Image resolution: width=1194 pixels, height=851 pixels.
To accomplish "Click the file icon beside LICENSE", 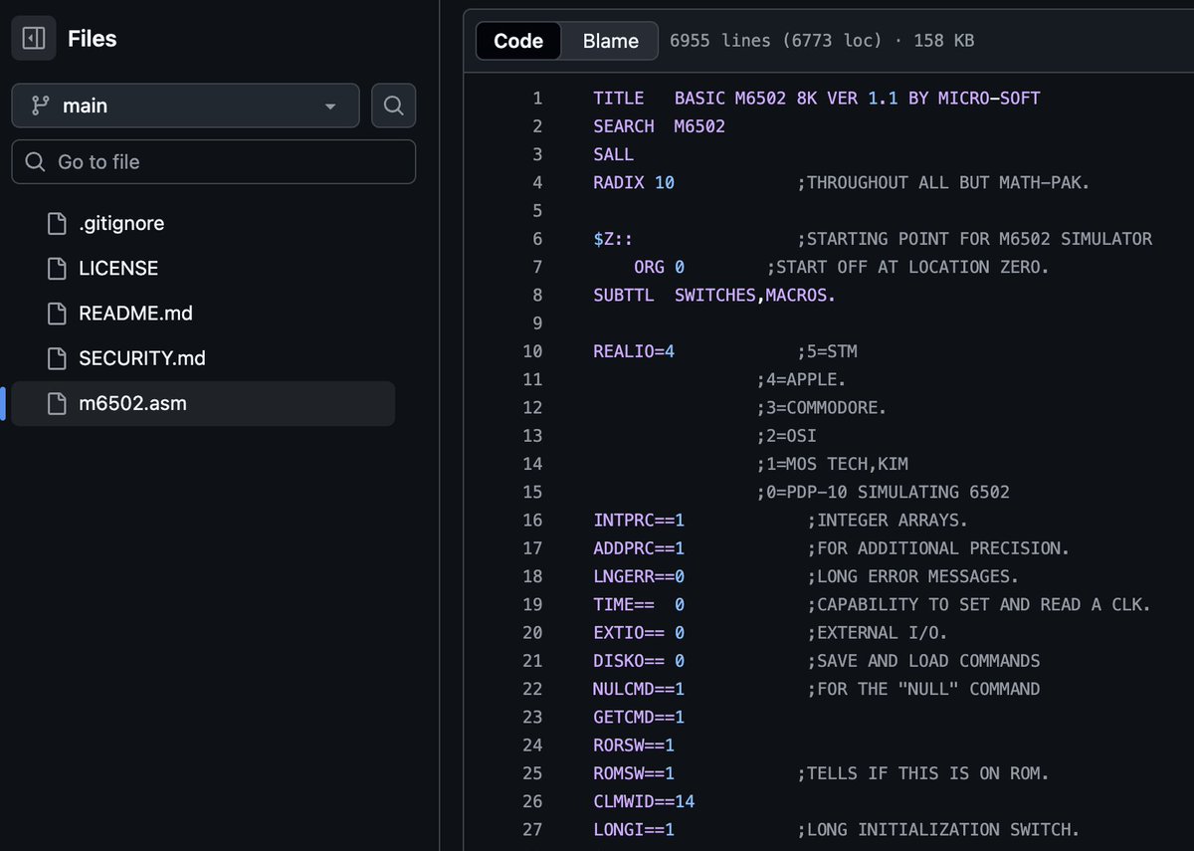I will [x=57, y=269].
